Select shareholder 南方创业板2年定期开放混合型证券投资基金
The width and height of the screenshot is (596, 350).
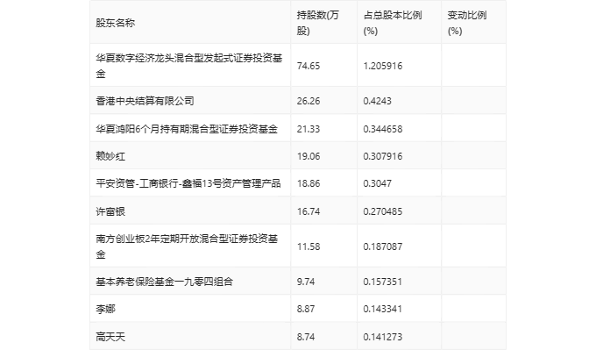pyautogui.click(x=187, y=246)
